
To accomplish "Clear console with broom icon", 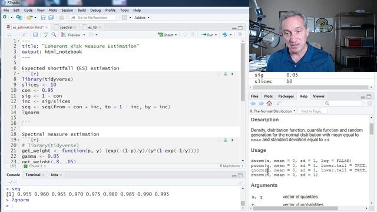I will tap(240, 183).
